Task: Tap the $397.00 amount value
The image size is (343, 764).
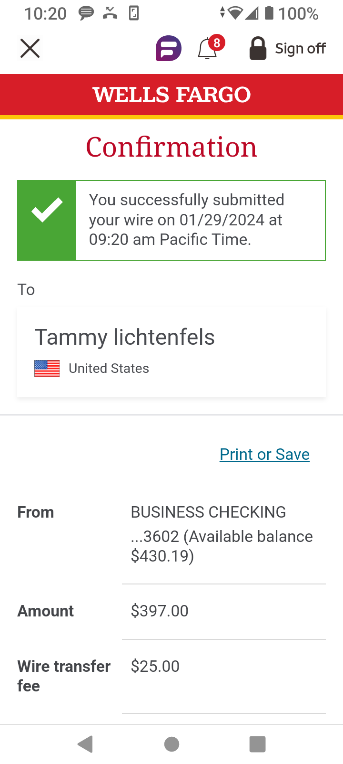Action: [x=160, y=611]
